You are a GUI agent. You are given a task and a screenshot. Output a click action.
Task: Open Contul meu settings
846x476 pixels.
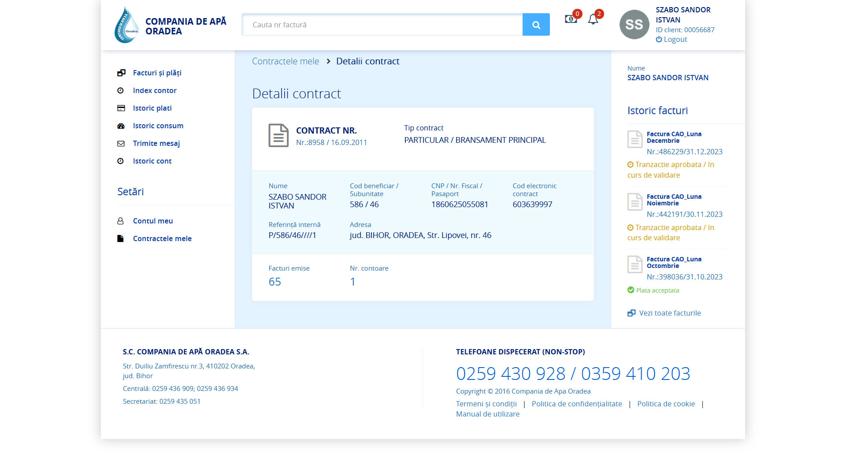tap(152, 221)
